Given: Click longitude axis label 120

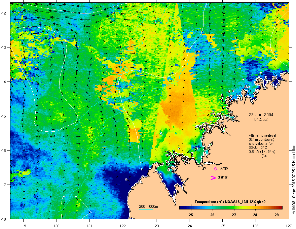Looking at the screenshot, I should (57, 226).
